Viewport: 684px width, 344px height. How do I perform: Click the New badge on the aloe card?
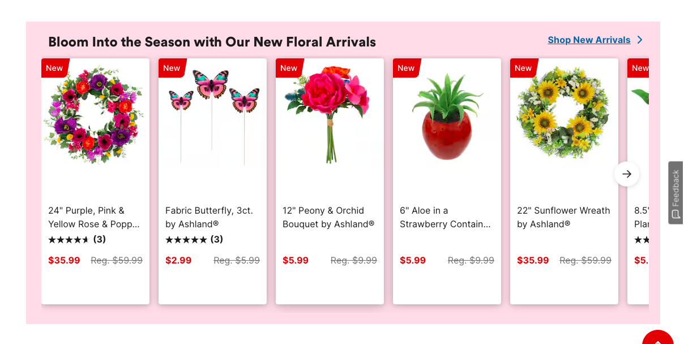pos(406,68)
